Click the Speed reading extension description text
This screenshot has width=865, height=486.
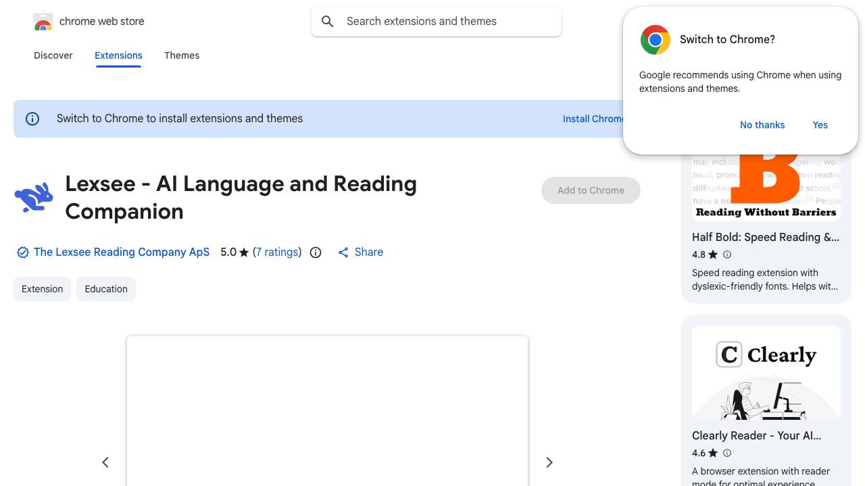click(765, 279)
